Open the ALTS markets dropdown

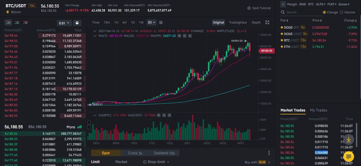pyautogui.click(x=321, y=4)
